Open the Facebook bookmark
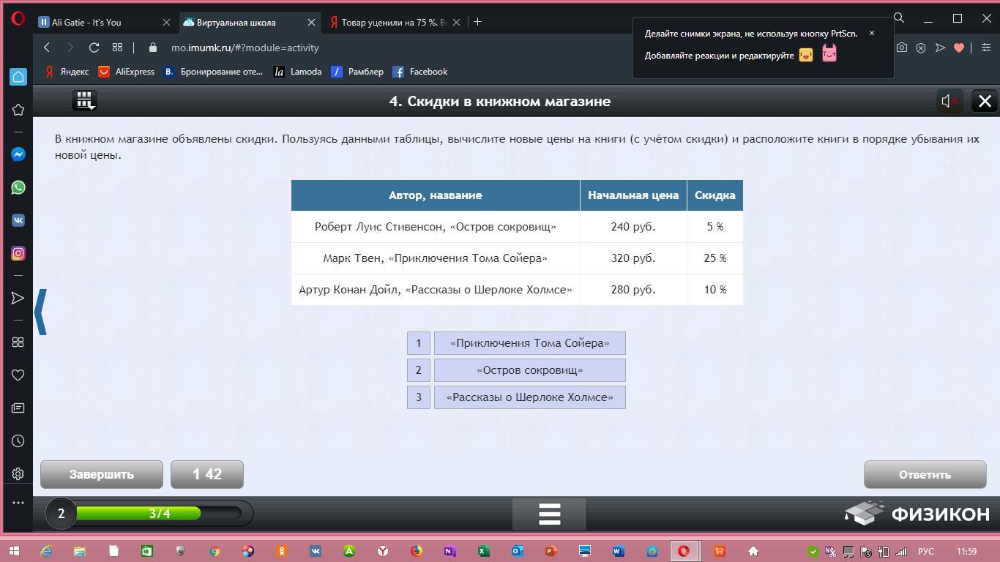 420,72
